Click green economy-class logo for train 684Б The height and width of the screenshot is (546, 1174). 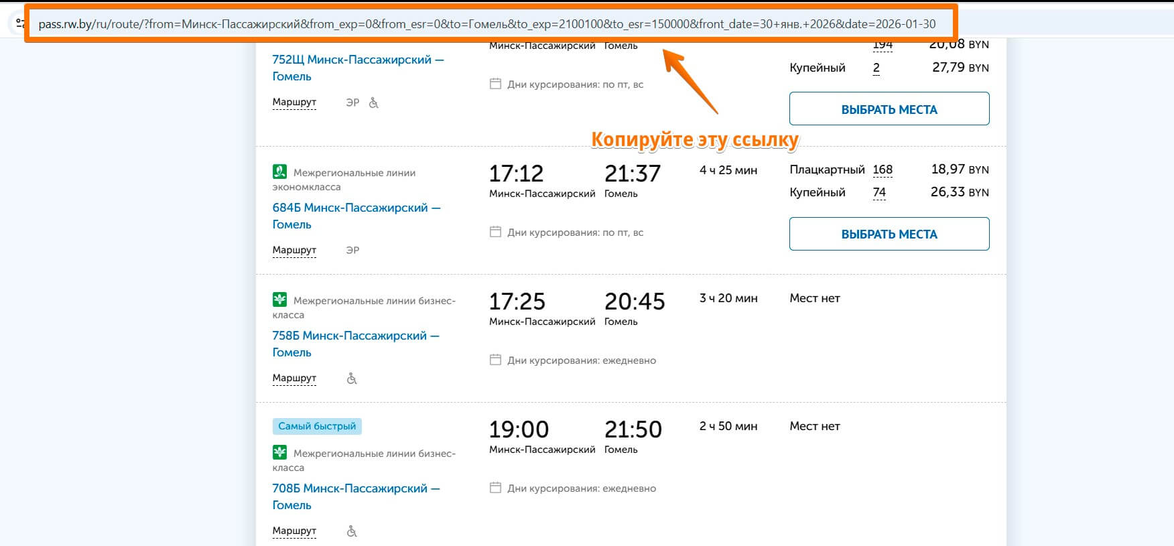pyautogui.click(x=279, y=172)
